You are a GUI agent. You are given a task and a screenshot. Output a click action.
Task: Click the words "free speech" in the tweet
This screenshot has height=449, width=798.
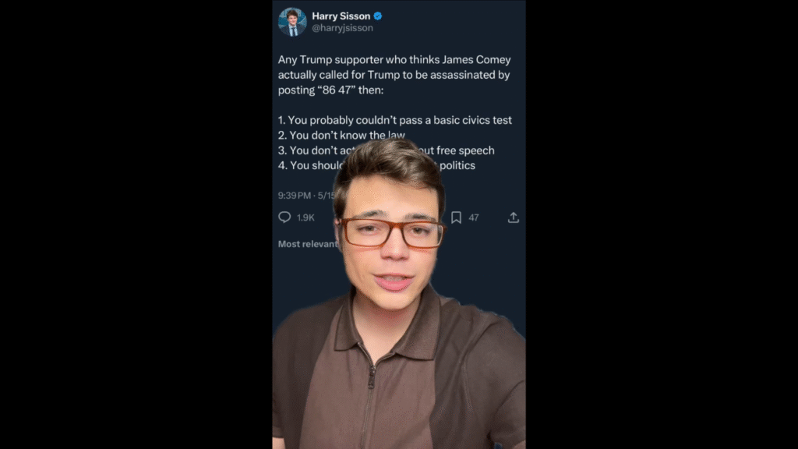[x=465, y=150]
